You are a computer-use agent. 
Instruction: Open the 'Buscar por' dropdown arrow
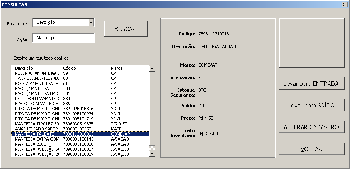tap(91, 23)
